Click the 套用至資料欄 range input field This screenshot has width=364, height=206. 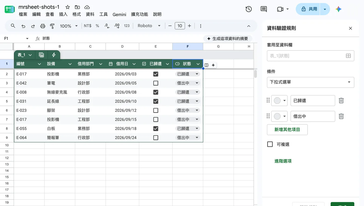[310, 56]
